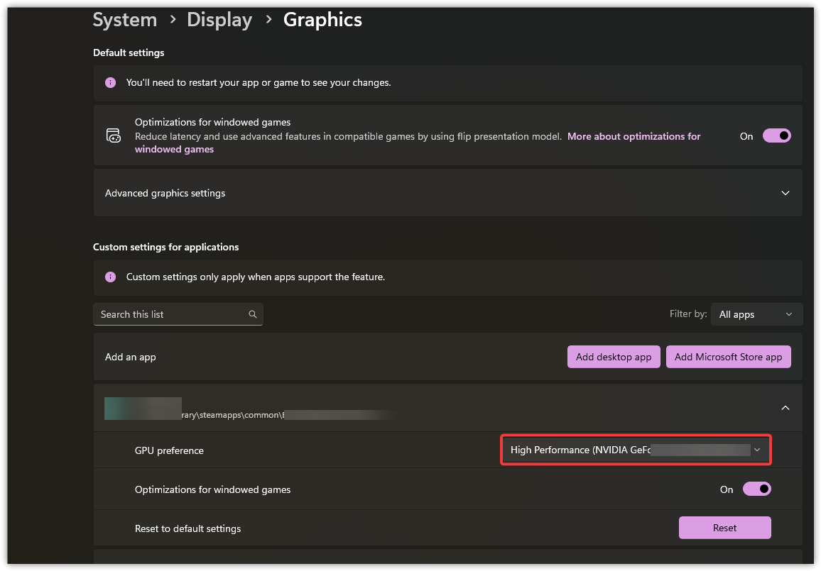Reset app to default settings
Screen dimensions: 821x571
(x=724, y=528)
